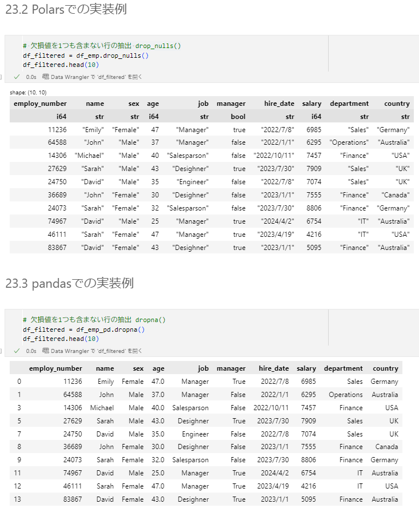The image size is (419, 512).
Task: Click the code line df_emp.drop_nulls()
Action: [x=86, y=55]
